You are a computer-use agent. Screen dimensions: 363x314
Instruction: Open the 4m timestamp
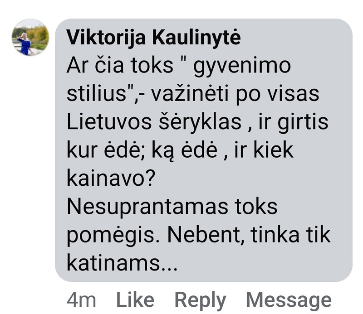click(x=81, y=300)
